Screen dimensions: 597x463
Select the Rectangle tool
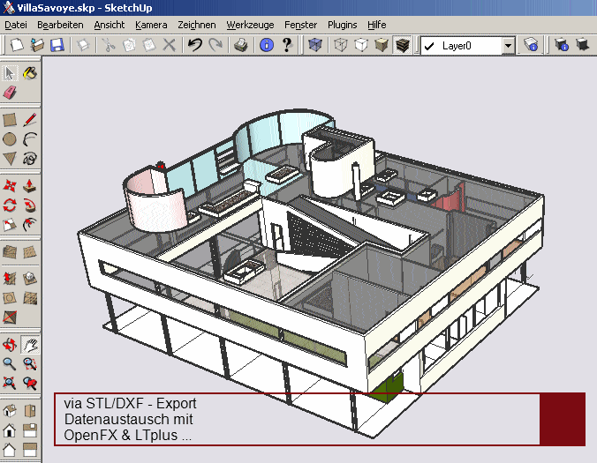pos(10,120)
